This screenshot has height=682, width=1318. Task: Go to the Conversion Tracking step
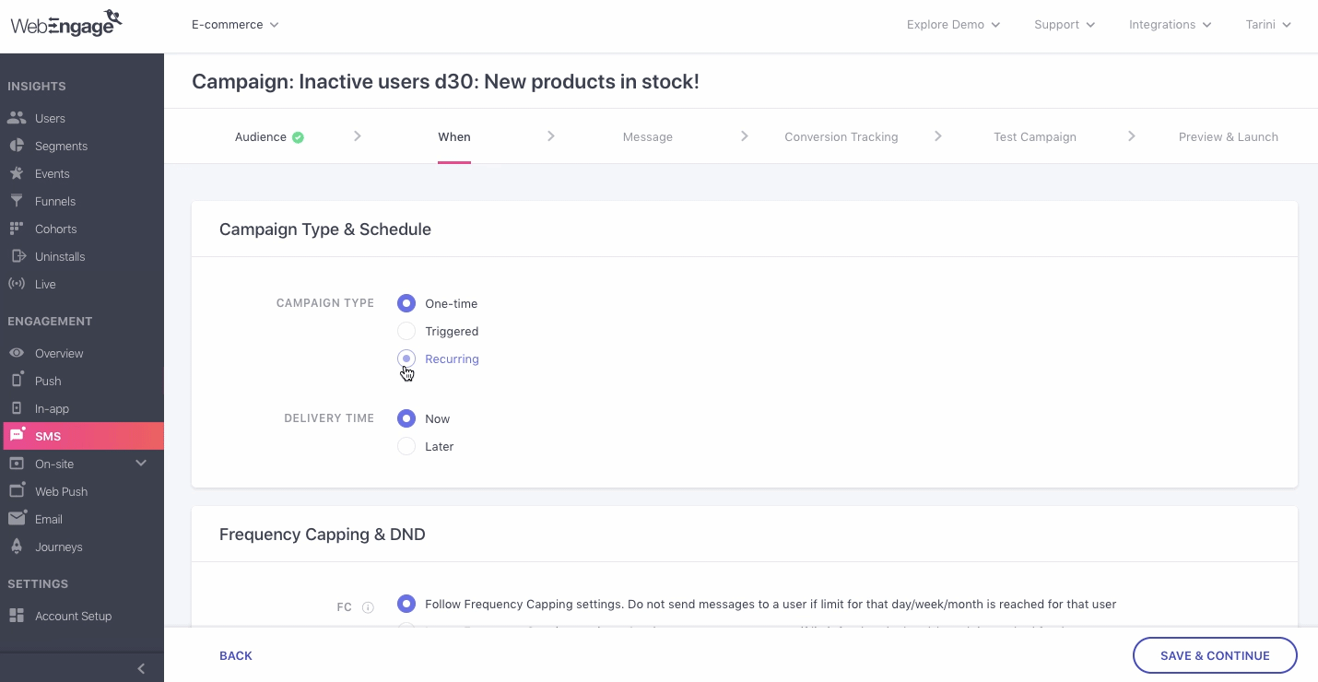841,136
